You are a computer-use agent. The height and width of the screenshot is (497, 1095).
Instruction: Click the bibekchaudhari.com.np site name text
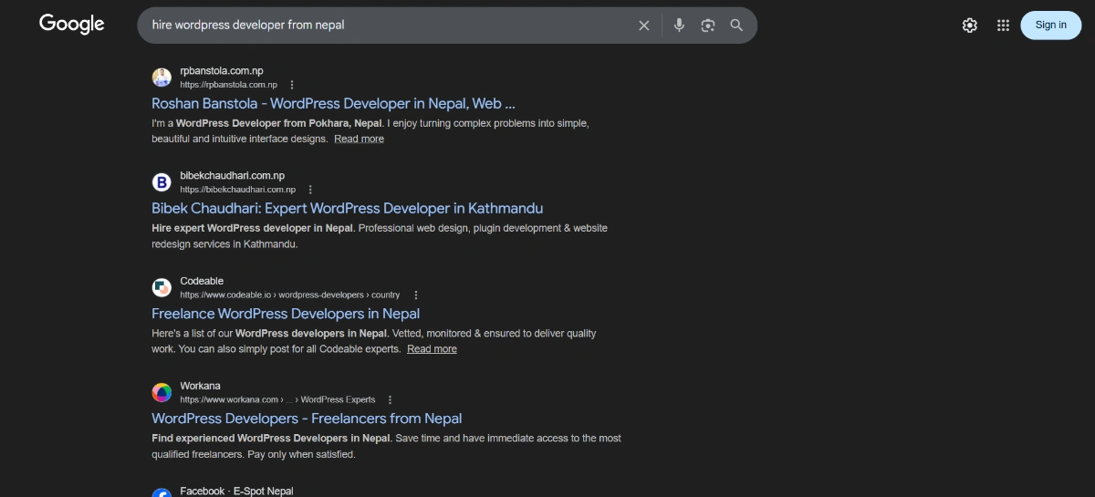click(232, 175)
